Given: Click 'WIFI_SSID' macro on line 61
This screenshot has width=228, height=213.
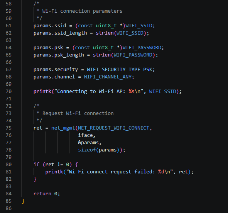Looking at the screenshot, I should [x=139, y=26].
